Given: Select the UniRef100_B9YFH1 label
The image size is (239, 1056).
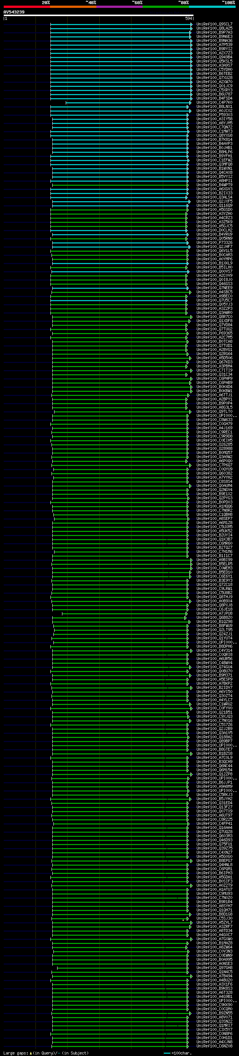Looking at the screenshot, I should click(214, 156).
